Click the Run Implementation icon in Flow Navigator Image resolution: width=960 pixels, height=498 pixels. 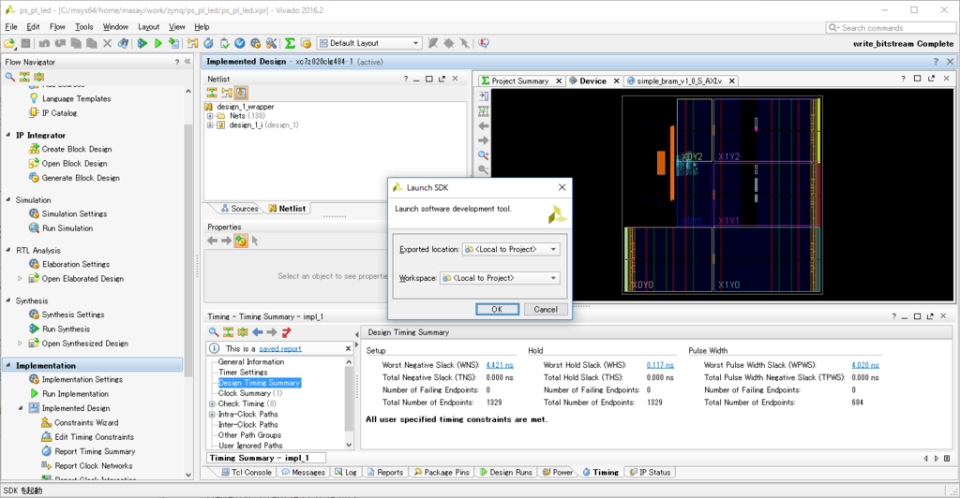pyautogui.click(x=35, y=393)
